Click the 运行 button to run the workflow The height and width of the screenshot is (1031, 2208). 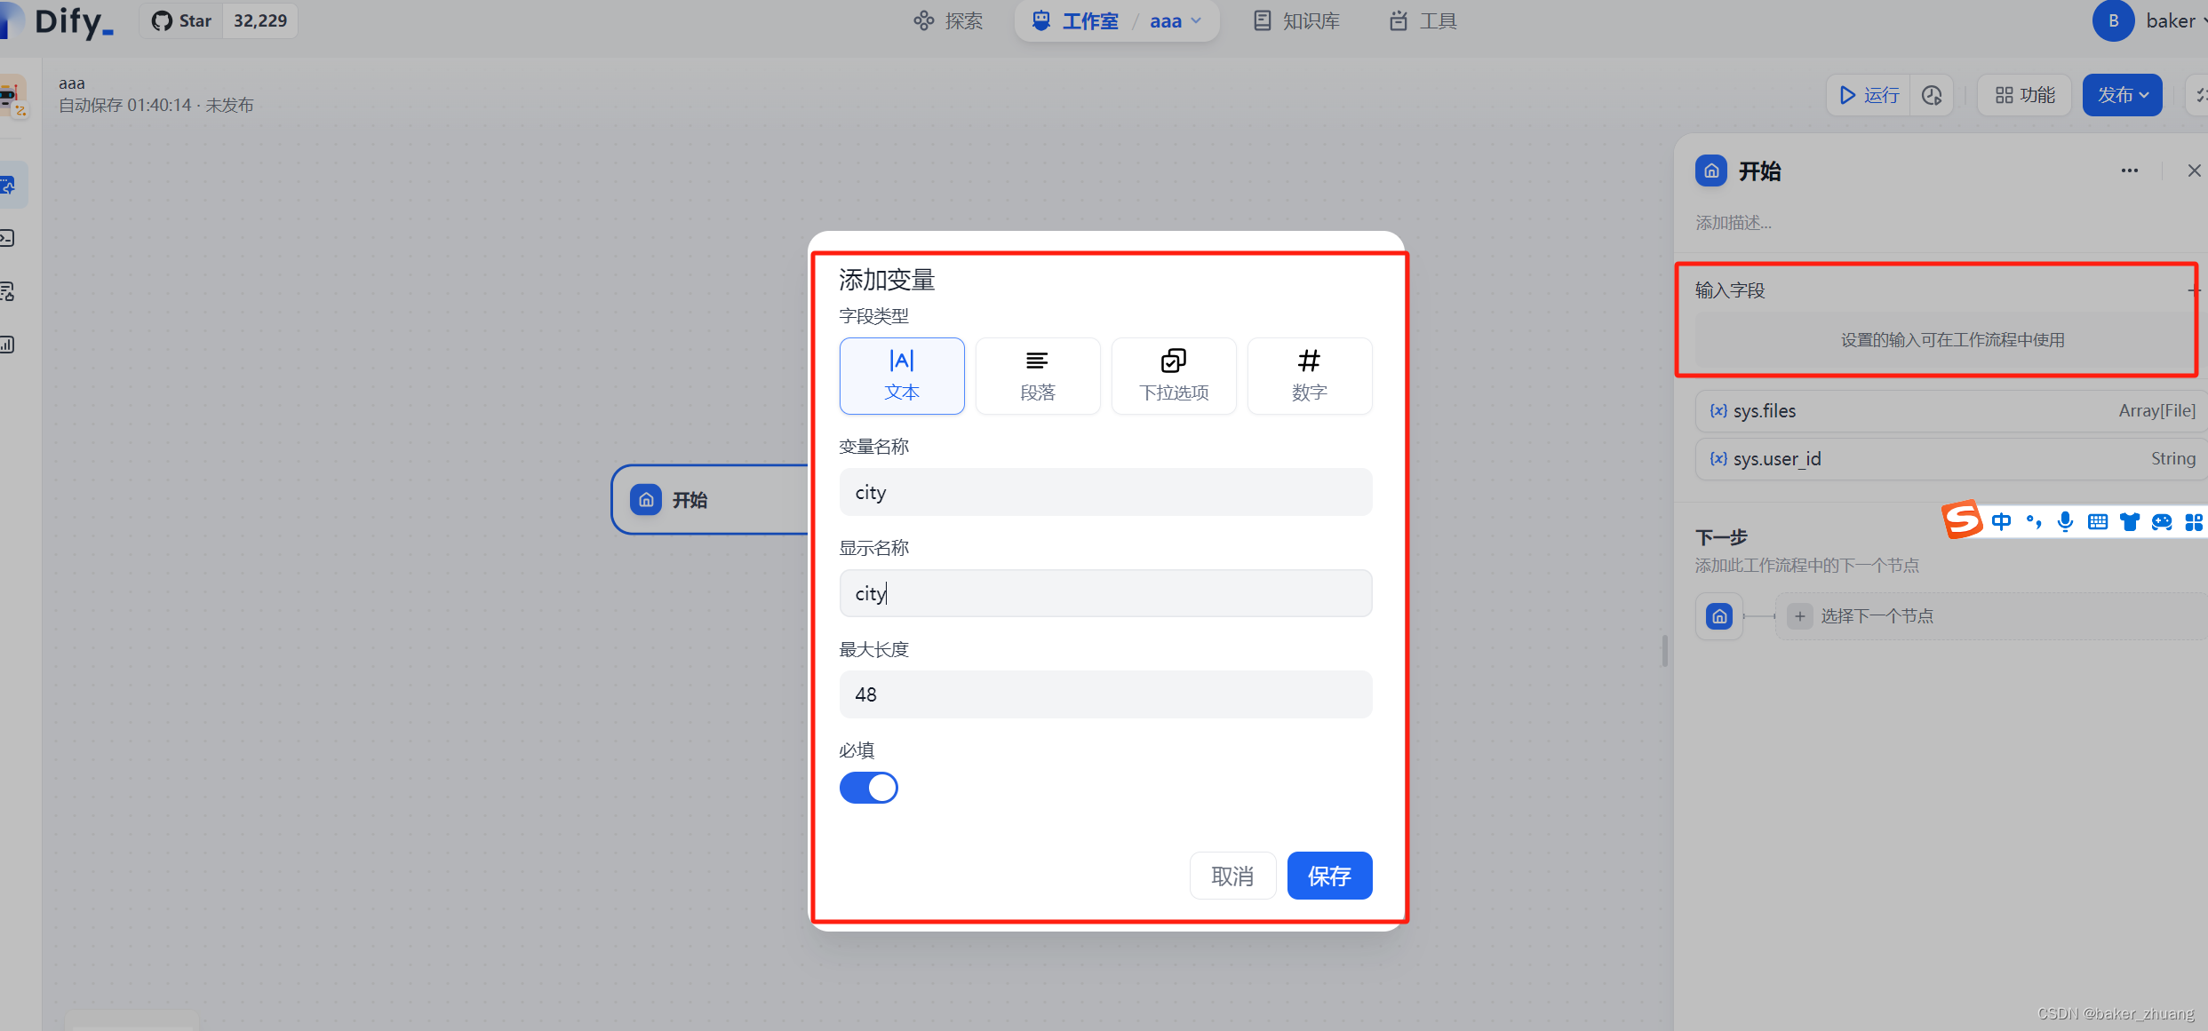pyautogui.click(x=1868, y=94)
